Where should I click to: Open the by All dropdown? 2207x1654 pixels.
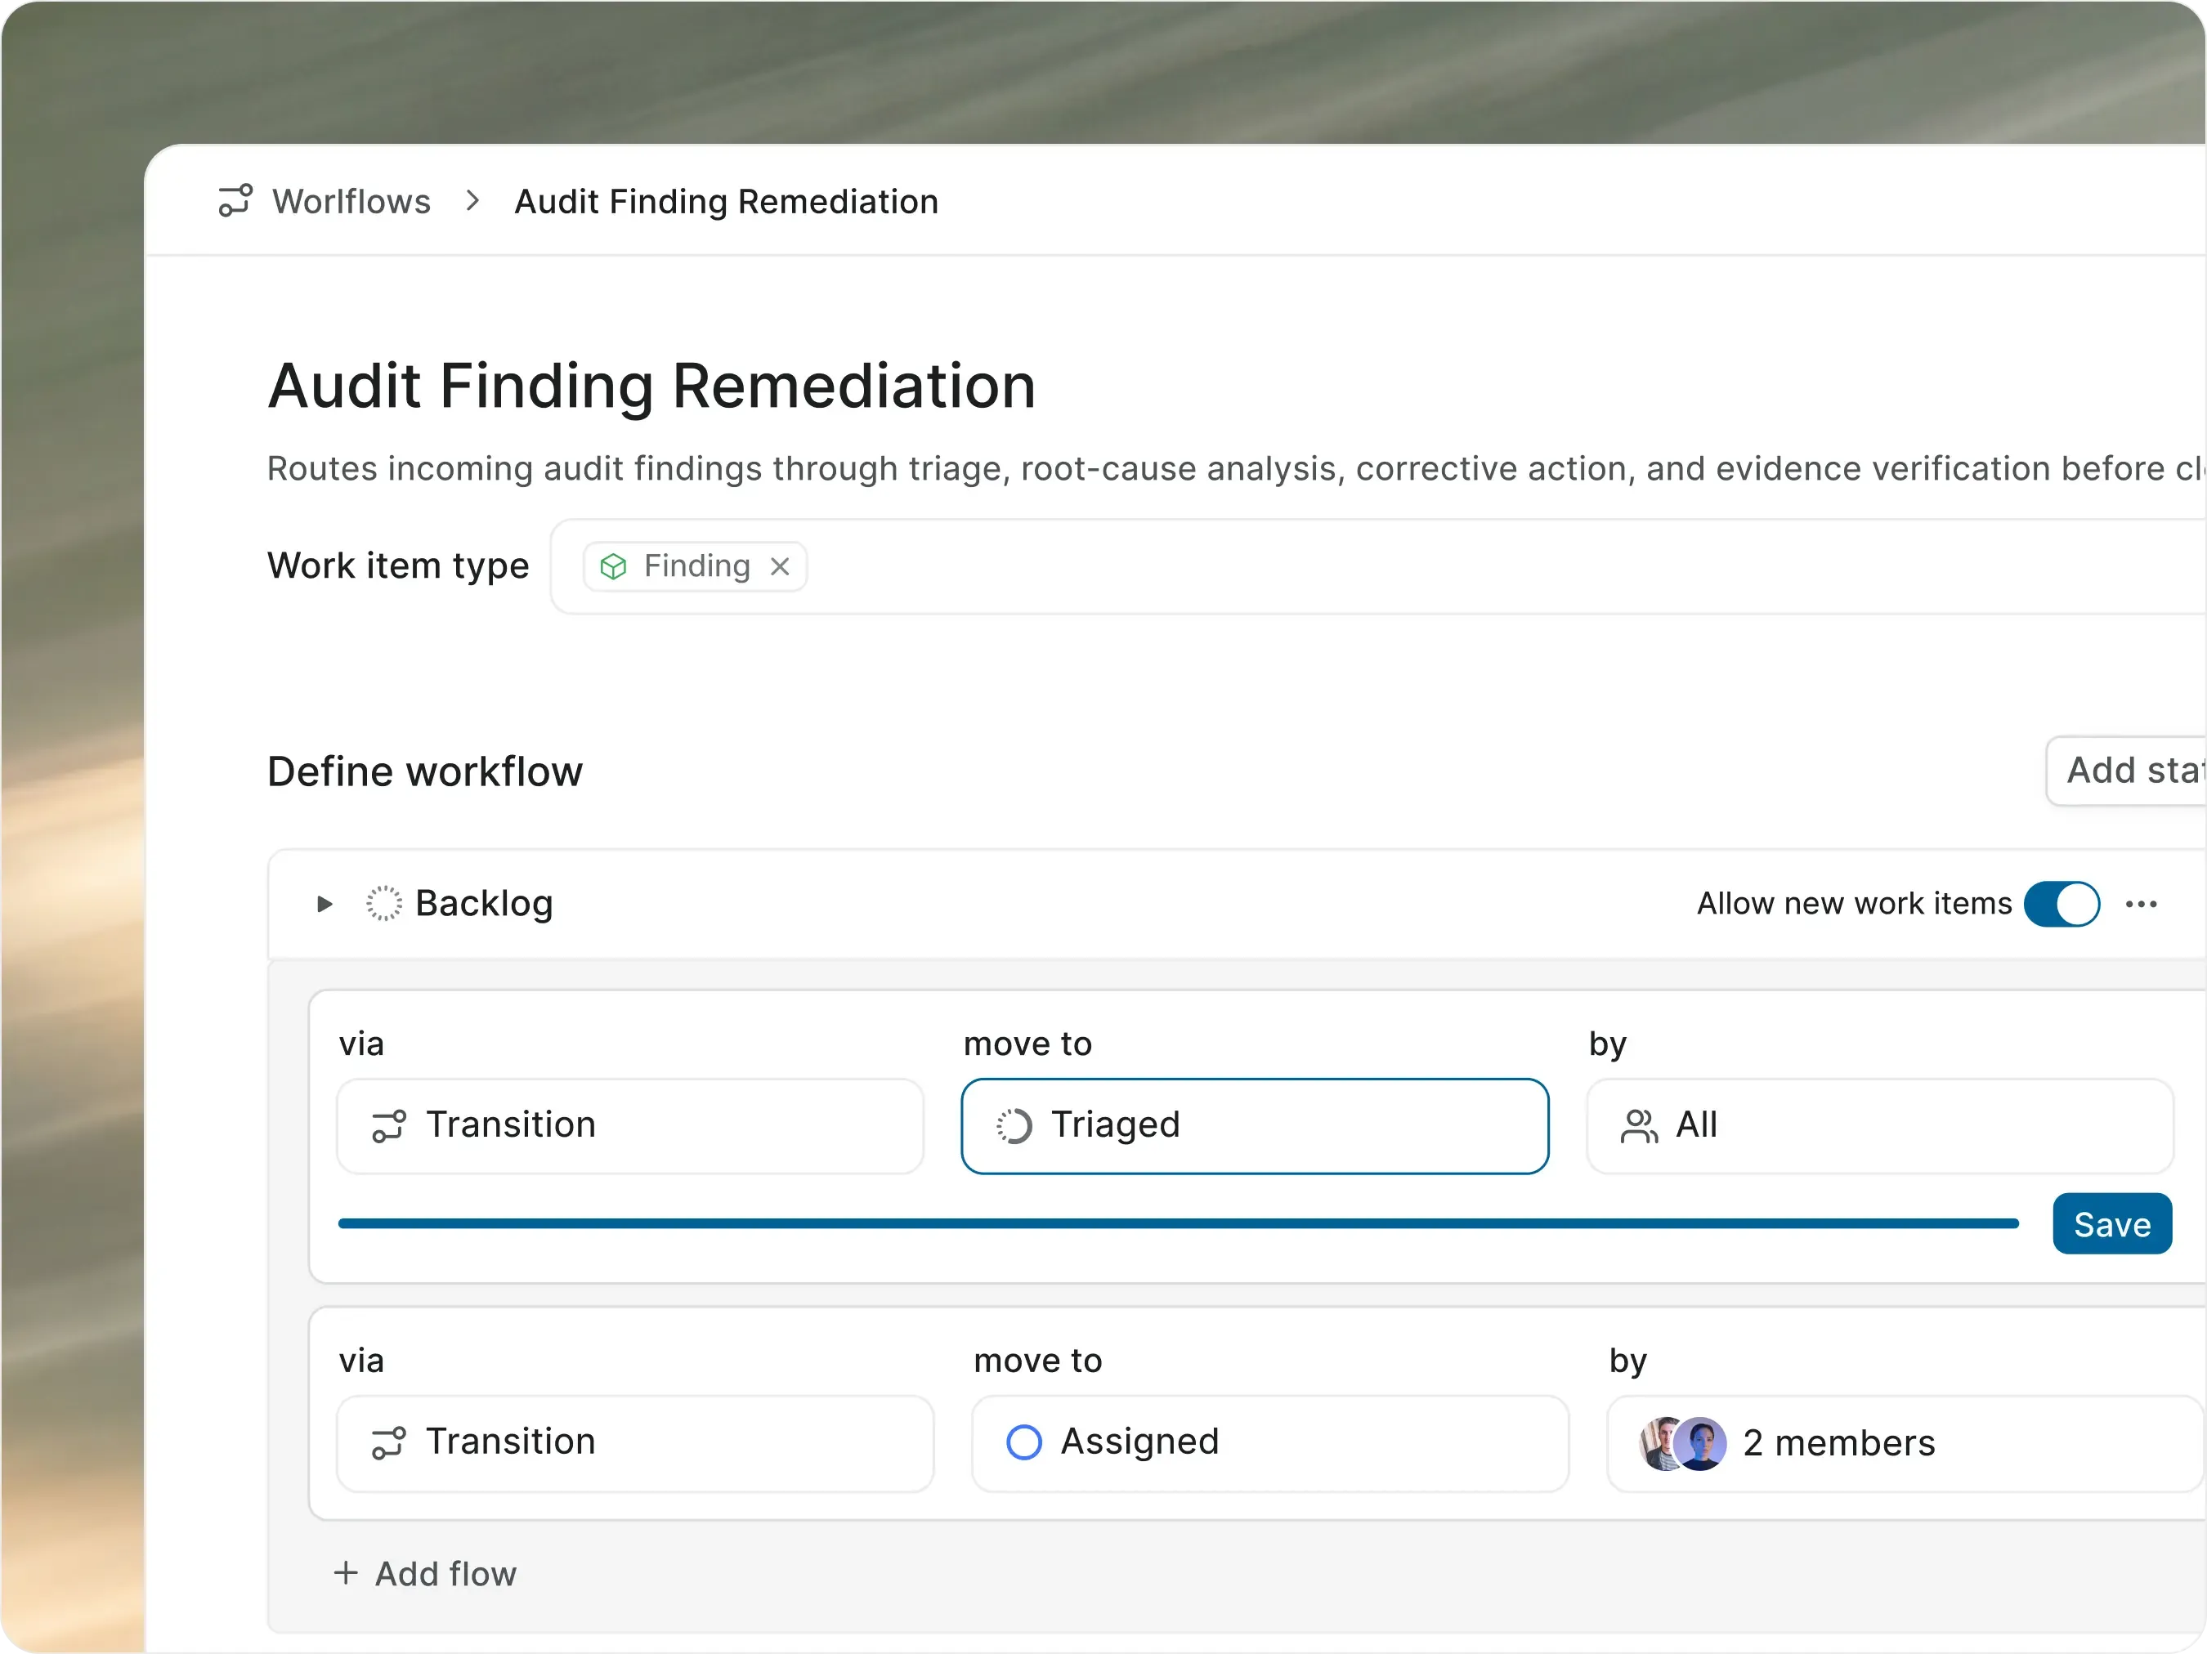1880,1126
